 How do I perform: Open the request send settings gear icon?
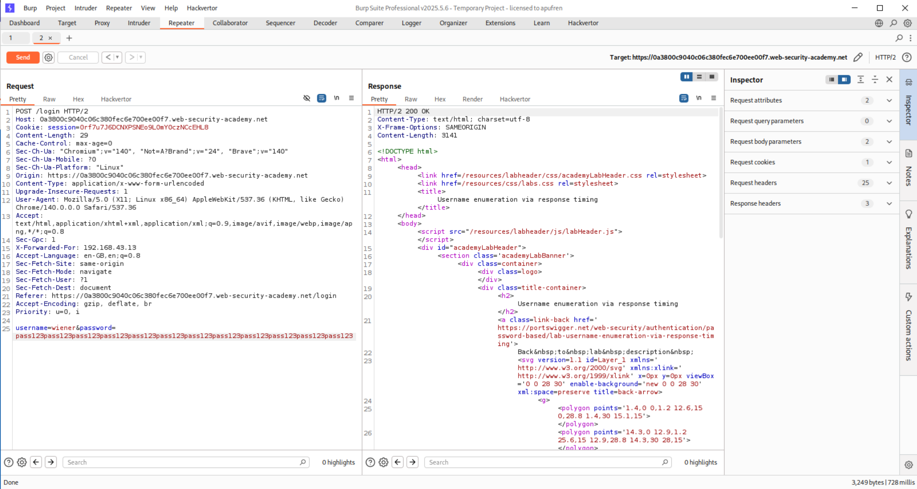[x=49, y=57]
